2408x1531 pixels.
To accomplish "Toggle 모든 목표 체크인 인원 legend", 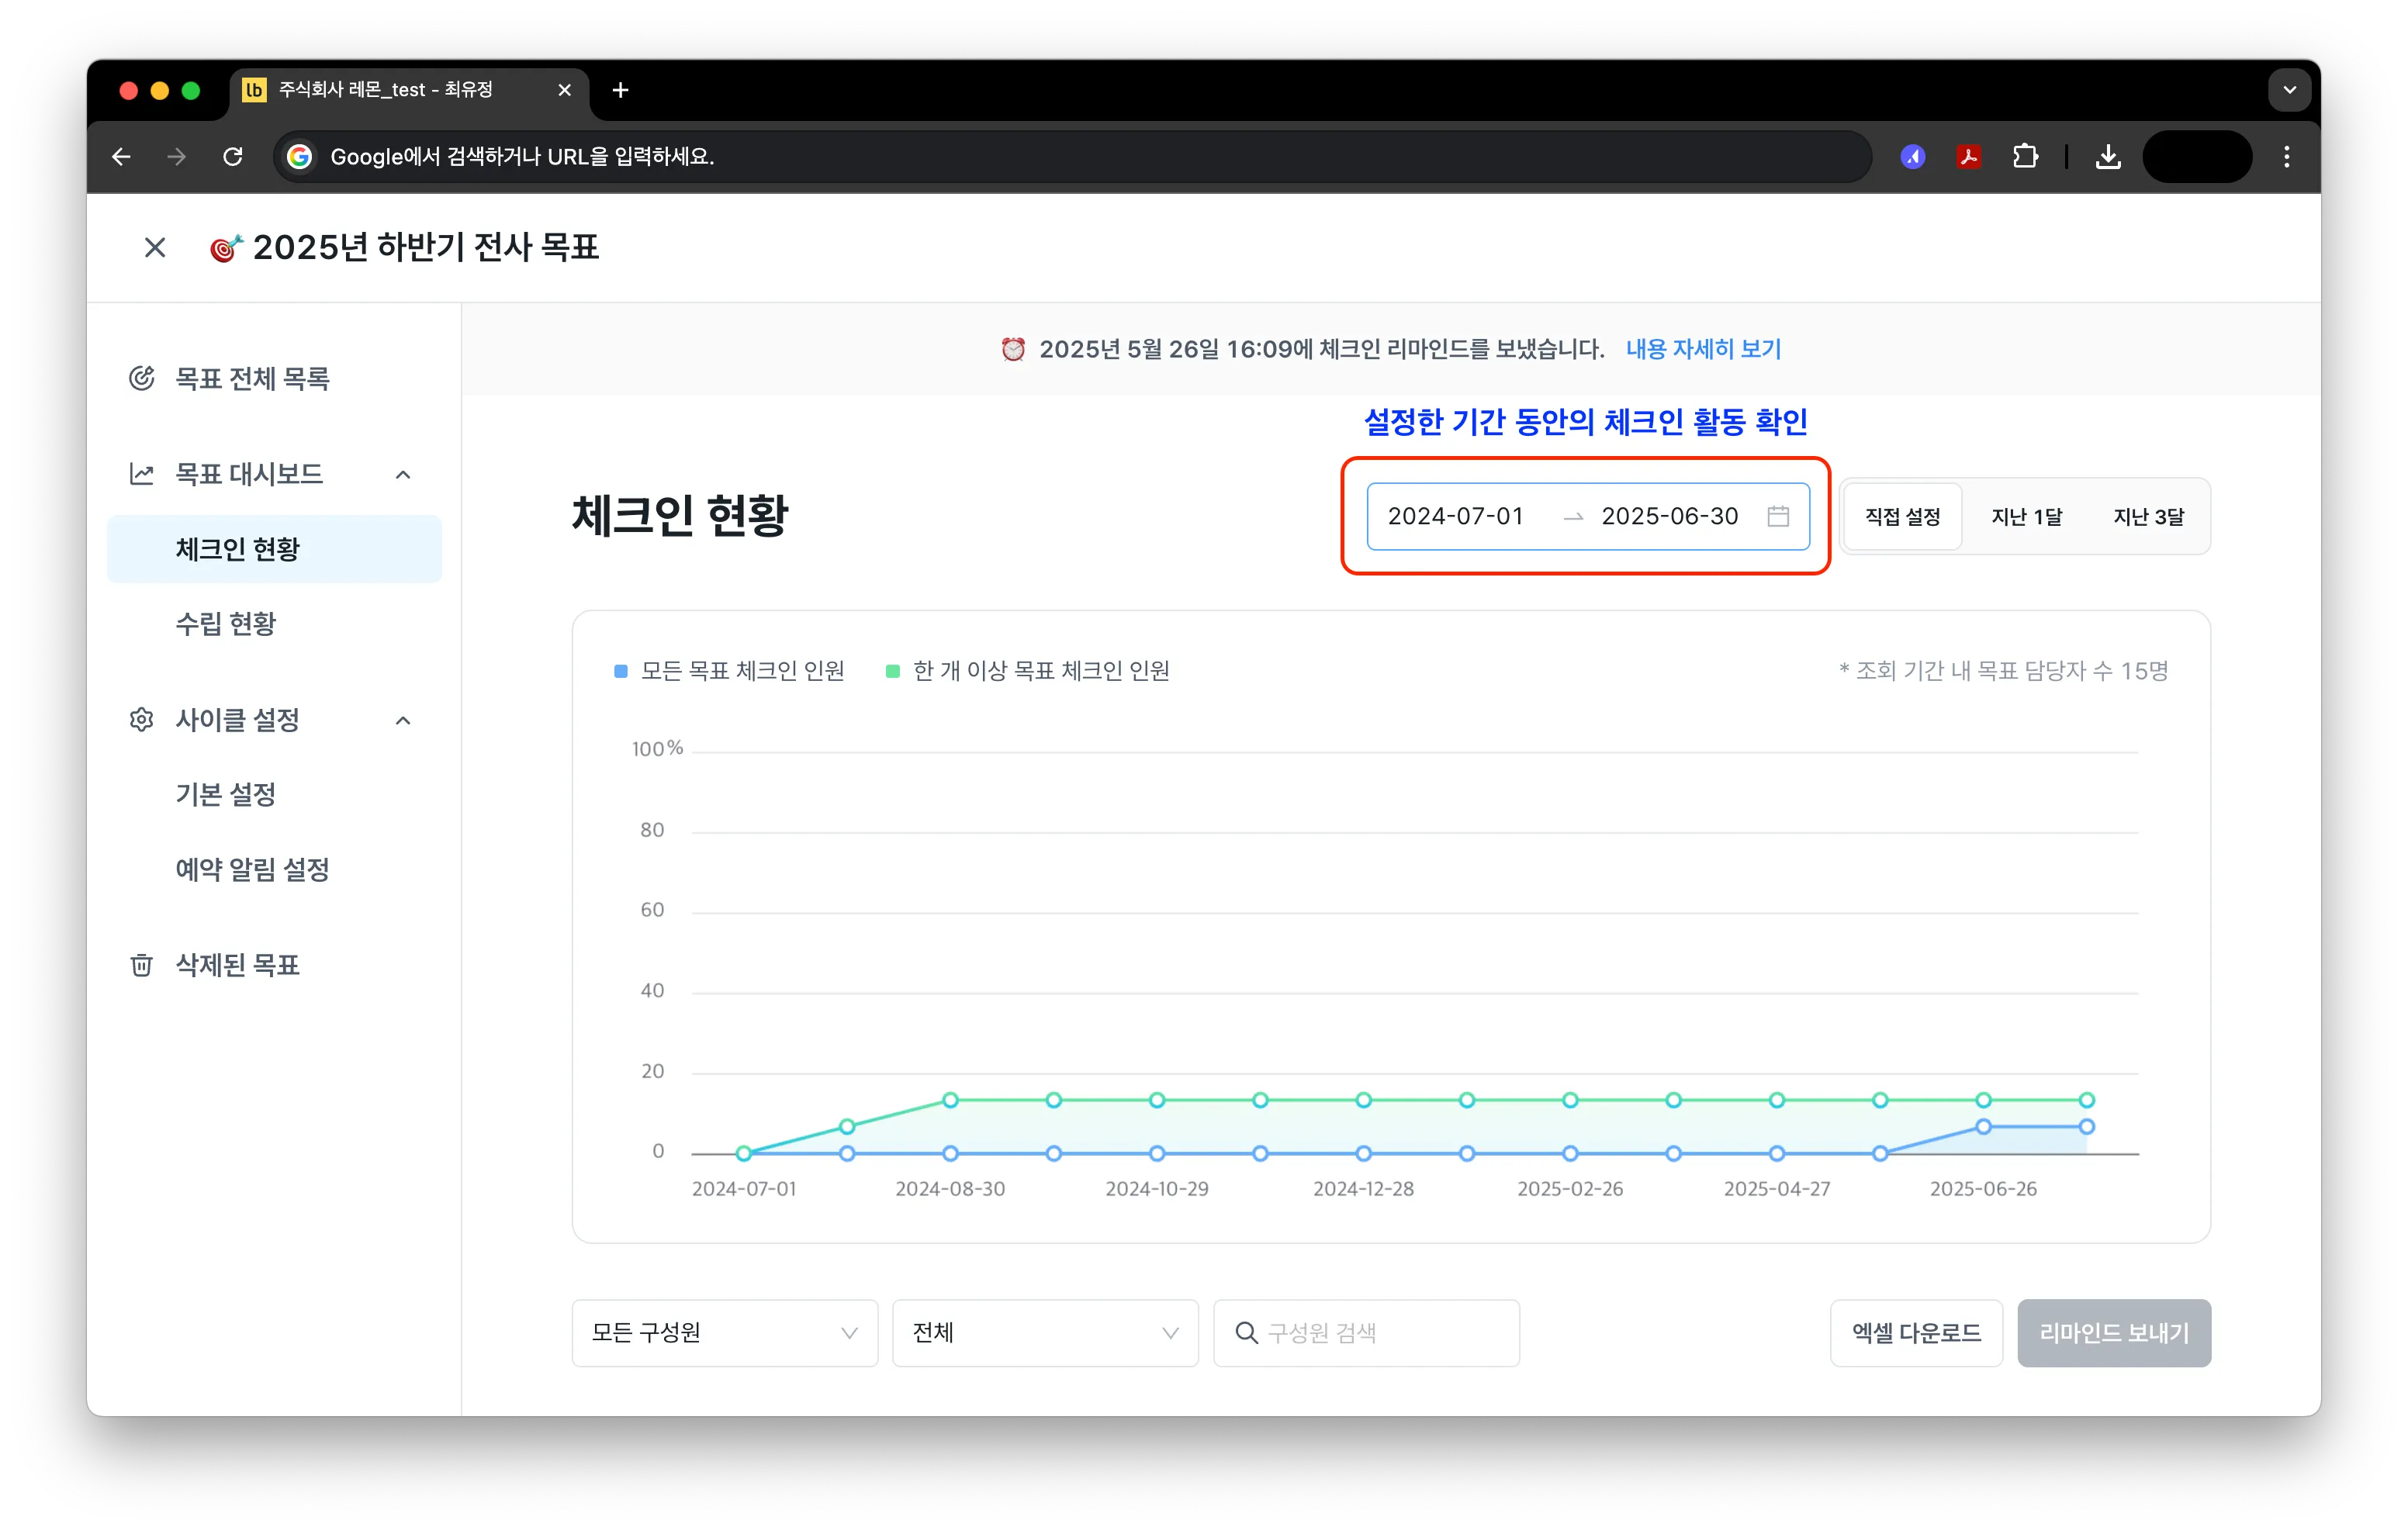I will coord(729,670).
